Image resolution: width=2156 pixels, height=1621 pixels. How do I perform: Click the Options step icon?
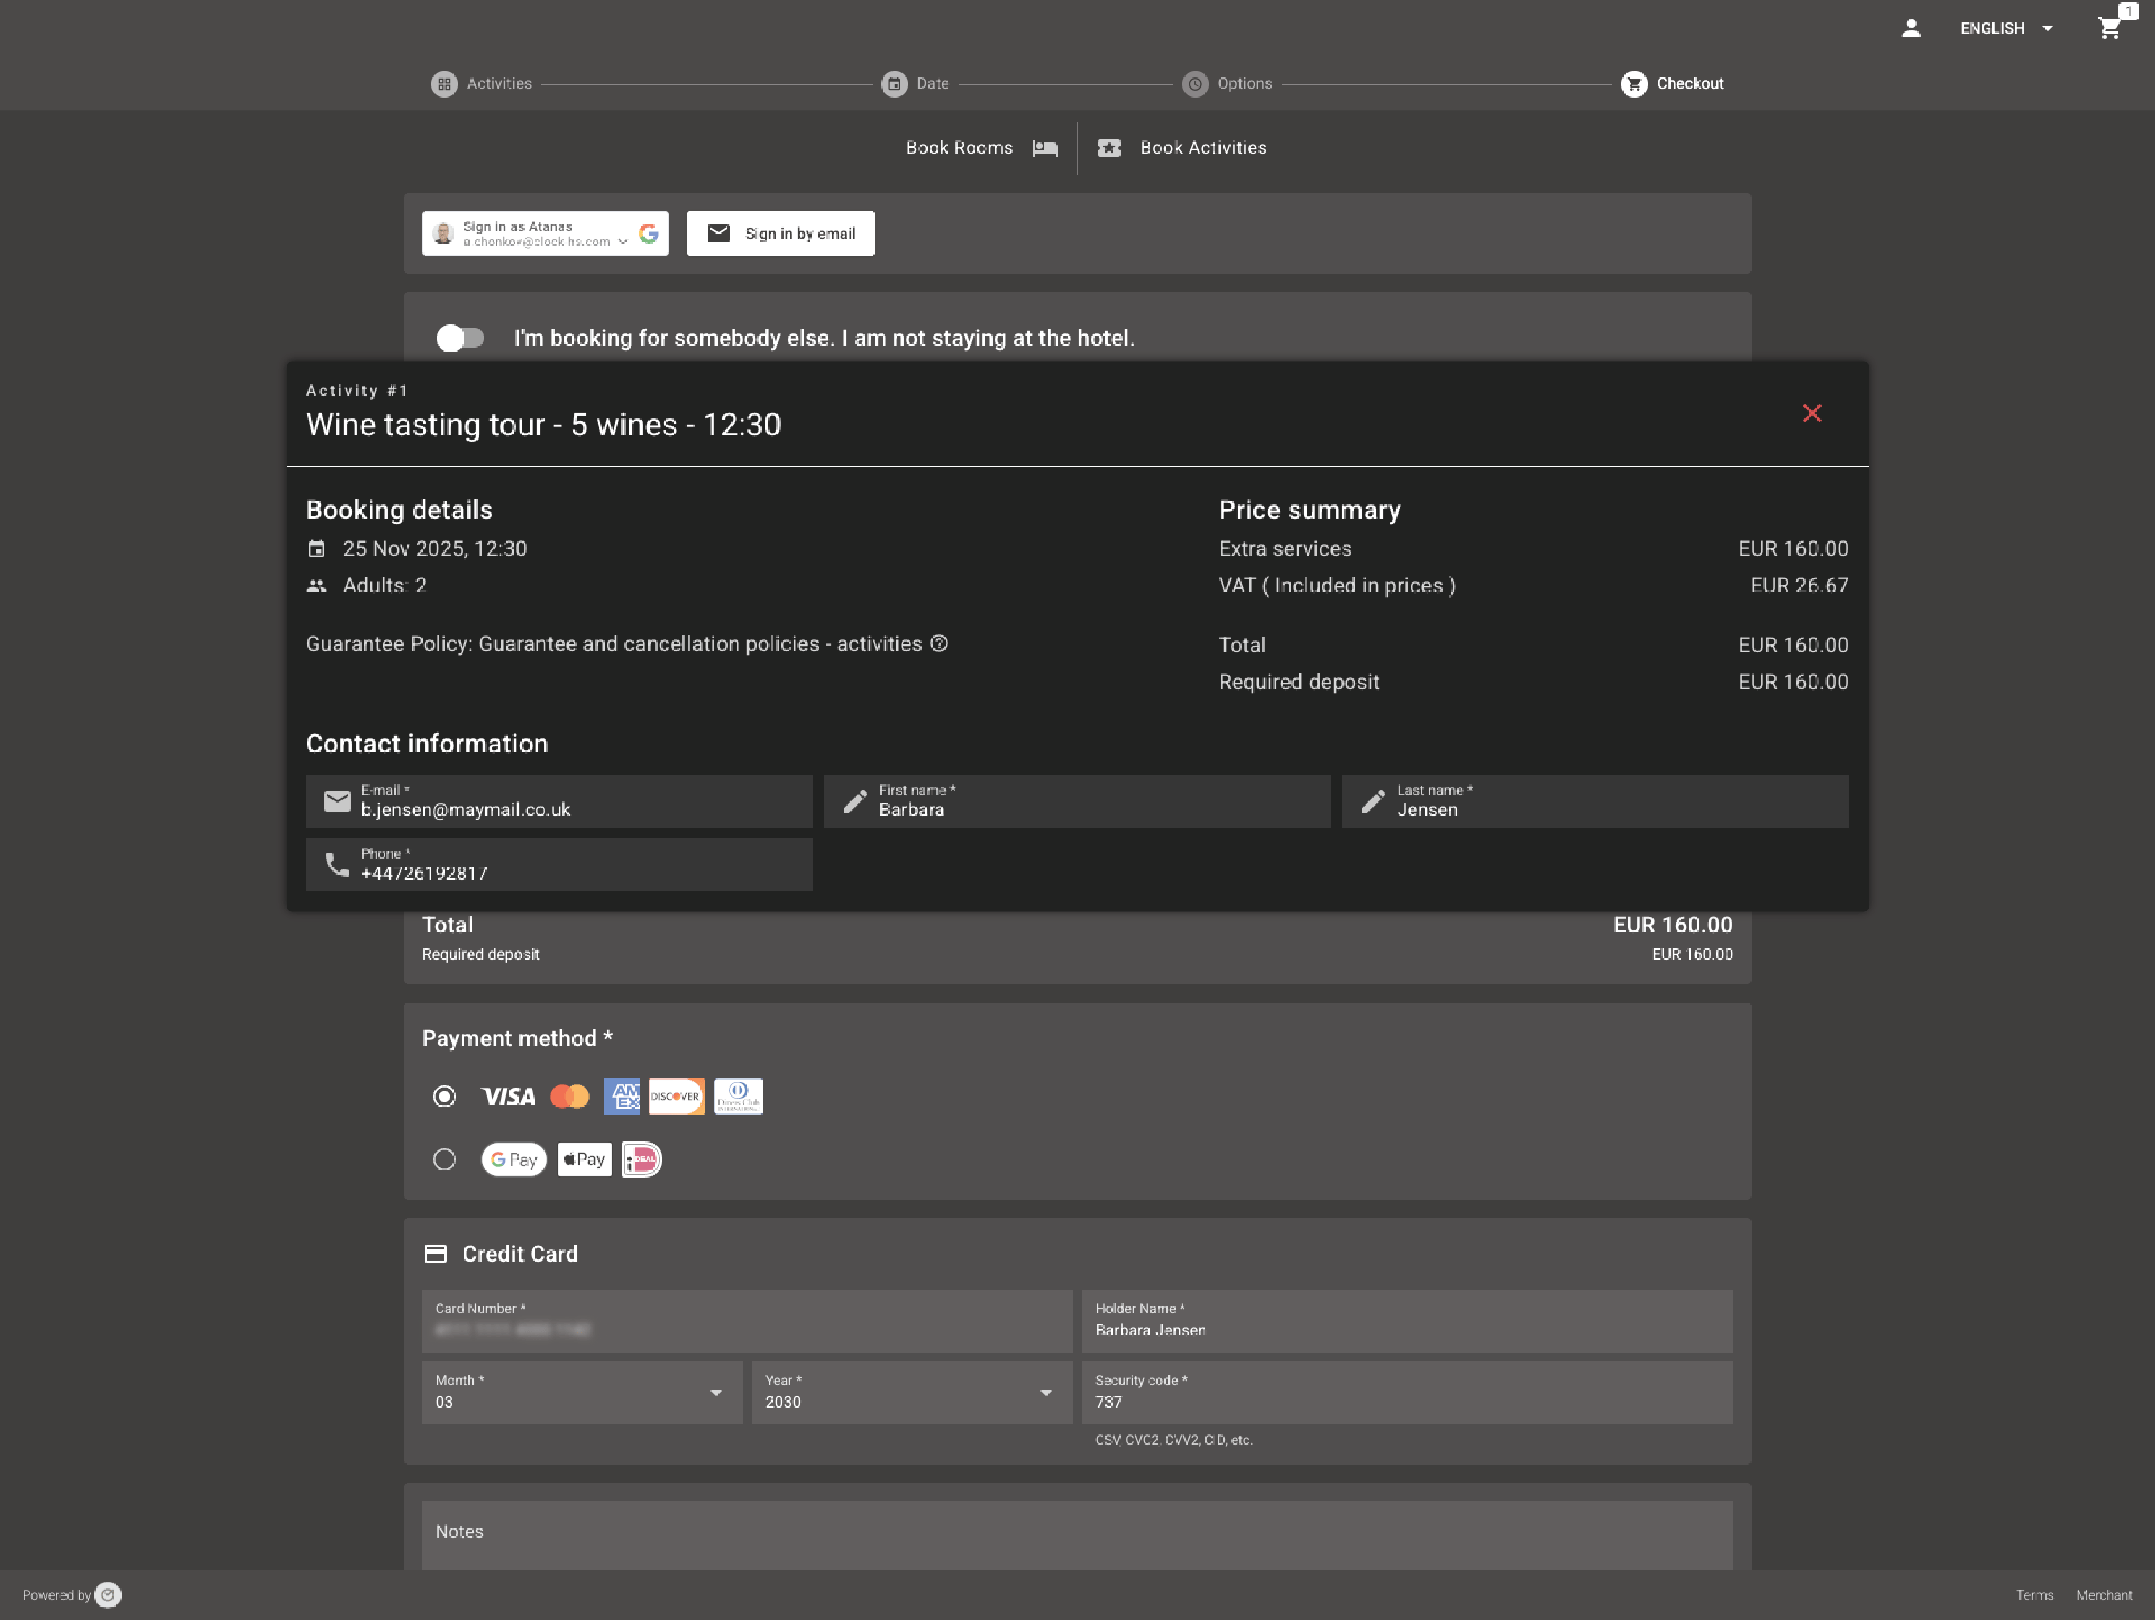(1196, 84)
